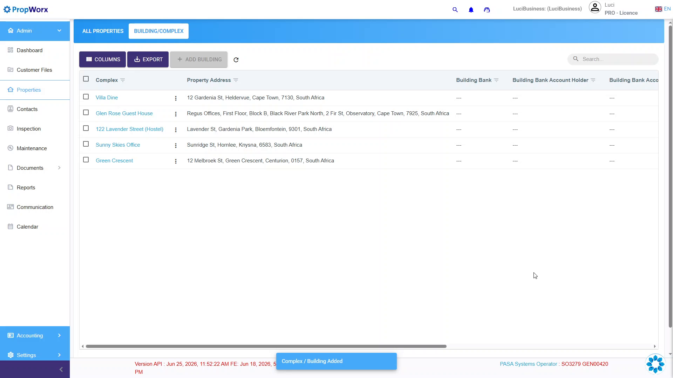Click the page vertical scrollbar
The width and height of the screenshot is (673, 378).
pyautogui.click(x=670, y=177)
